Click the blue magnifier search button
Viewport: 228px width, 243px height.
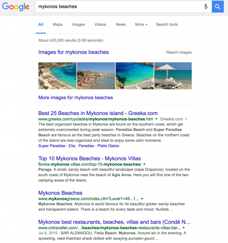tap(217, 6)
